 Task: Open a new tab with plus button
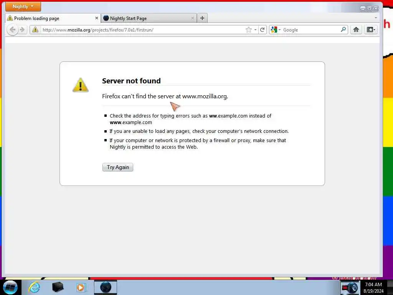202,18
